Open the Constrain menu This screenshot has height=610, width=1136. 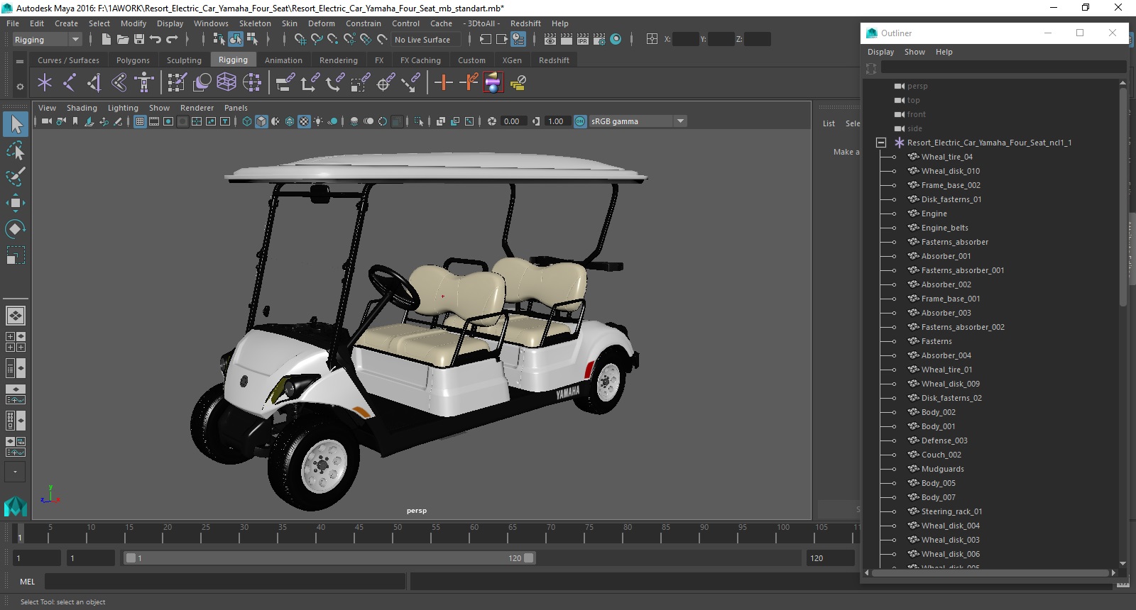[364, 23]
